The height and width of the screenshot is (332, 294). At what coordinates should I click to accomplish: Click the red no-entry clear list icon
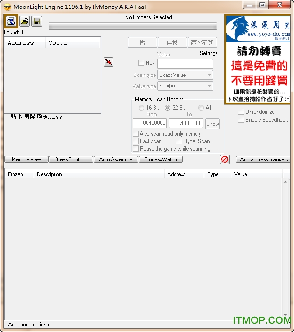224,159
